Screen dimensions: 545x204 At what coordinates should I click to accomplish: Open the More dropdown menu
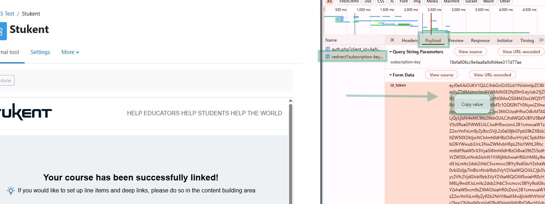(x=70, y=52)
